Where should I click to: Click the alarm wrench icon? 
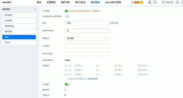point(132,2)
